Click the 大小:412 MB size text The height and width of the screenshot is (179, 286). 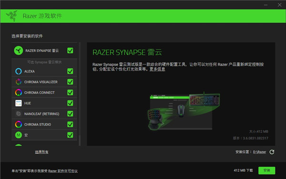259,132
